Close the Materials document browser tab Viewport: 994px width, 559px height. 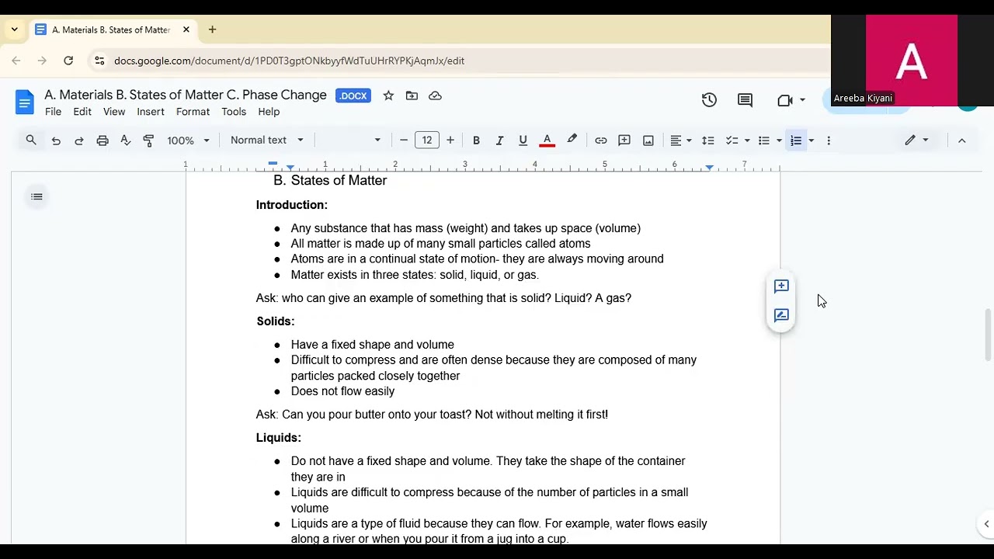(186, 30)
